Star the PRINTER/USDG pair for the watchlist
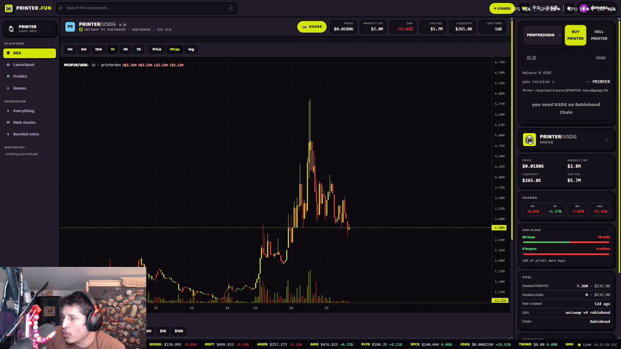Screen dimensions: 621x349 (607, 140)
